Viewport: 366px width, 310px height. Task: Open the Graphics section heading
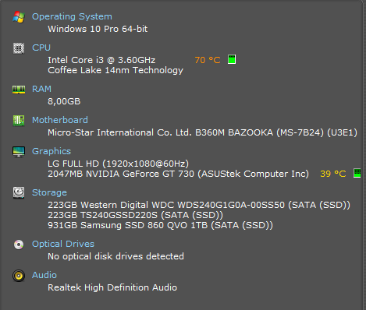tap(52, 151)
